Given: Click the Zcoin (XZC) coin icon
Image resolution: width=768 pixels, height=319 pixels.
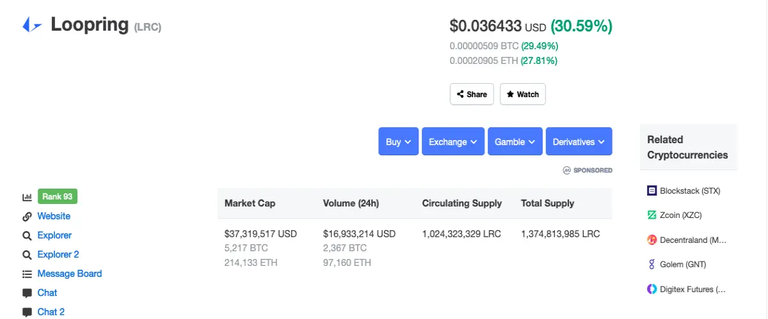Looking at the screenshot, I should click(x=652, y=215).
